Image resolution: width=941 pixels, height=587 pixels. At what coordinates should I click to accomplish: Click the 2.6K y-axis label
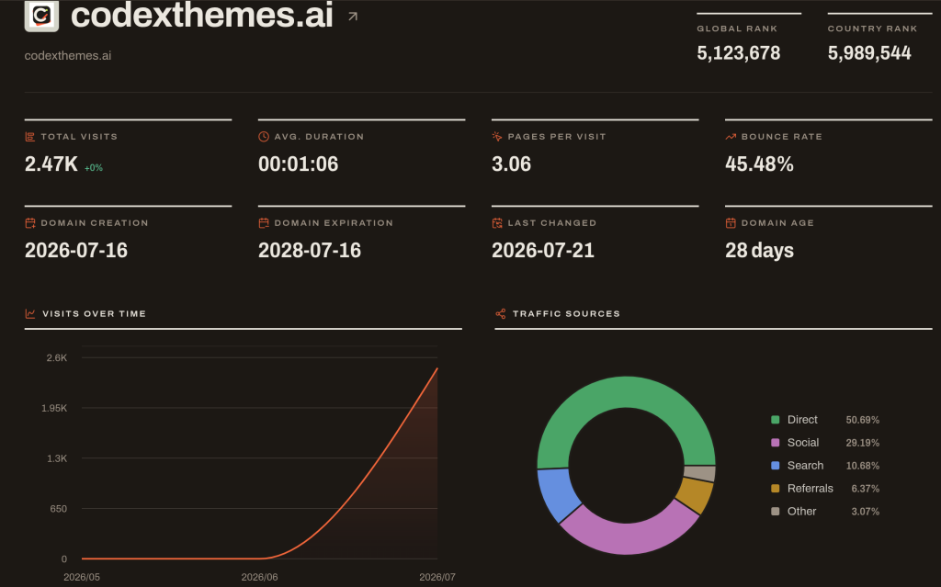click(57, 357)
